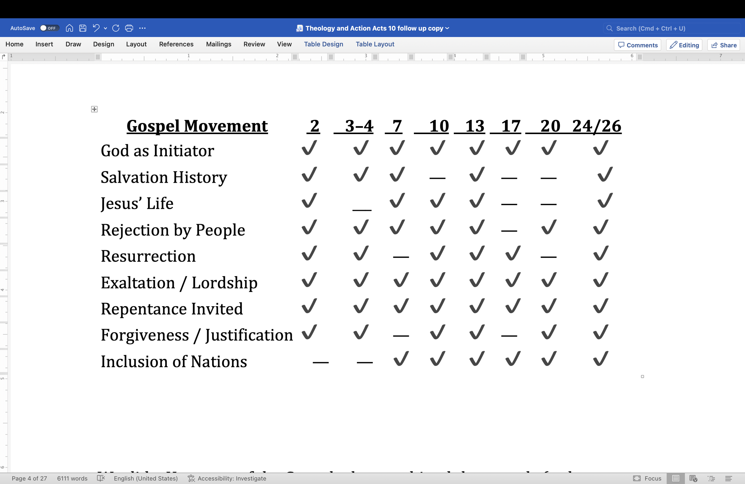Open the document title dropdown chevron
The image size is (745, 484).
[x=447, y=28]
